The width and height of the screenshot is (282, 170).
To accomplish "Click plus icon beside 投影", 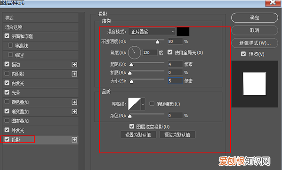I will [74, 140].
